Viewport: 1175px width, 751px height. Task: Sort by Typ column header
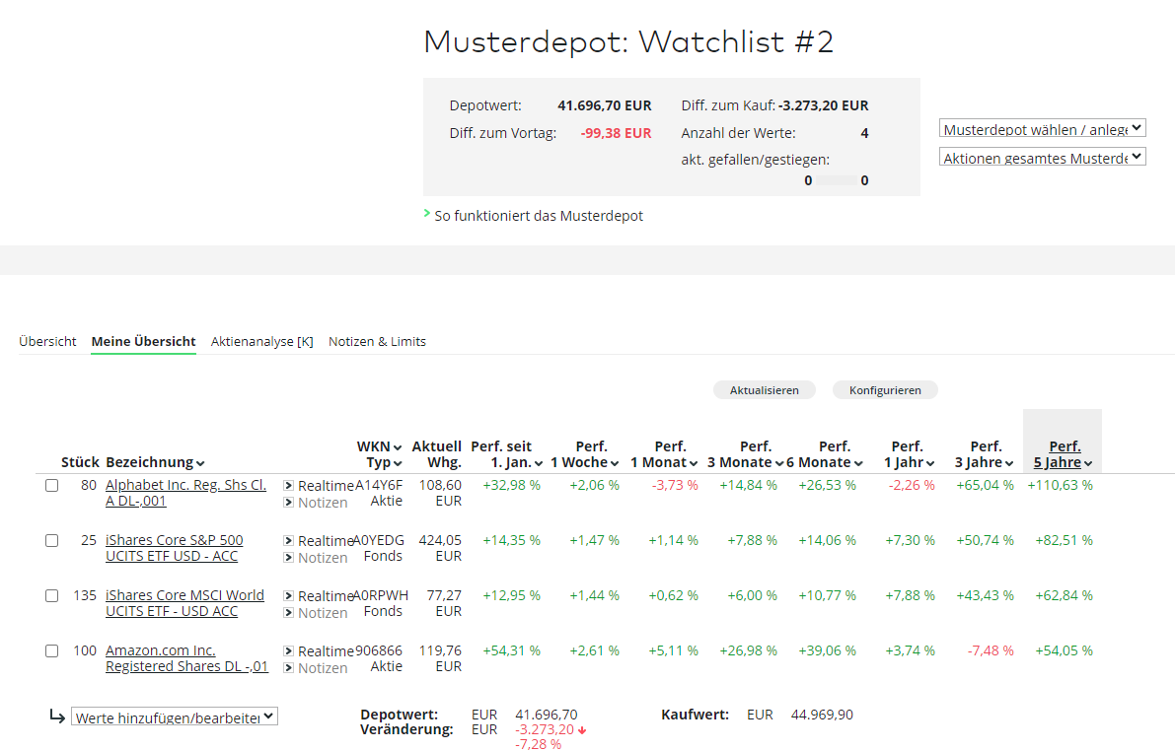click(x=384, y=463)
